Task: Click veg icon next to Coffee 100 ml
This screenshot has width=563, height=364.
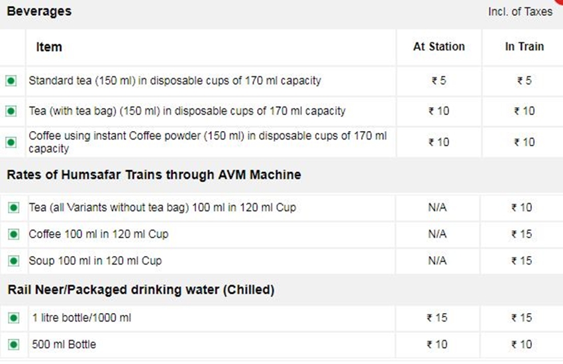Action: tap(13, 234)
